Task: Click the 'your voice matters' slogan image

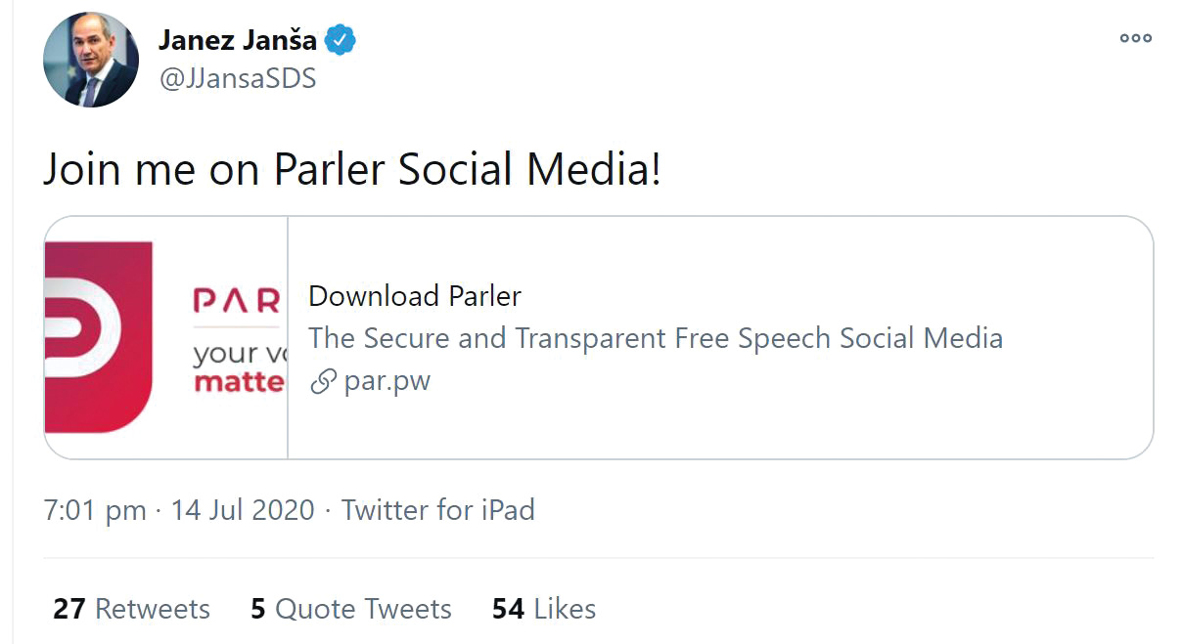Action: click(x=239, y=367)
